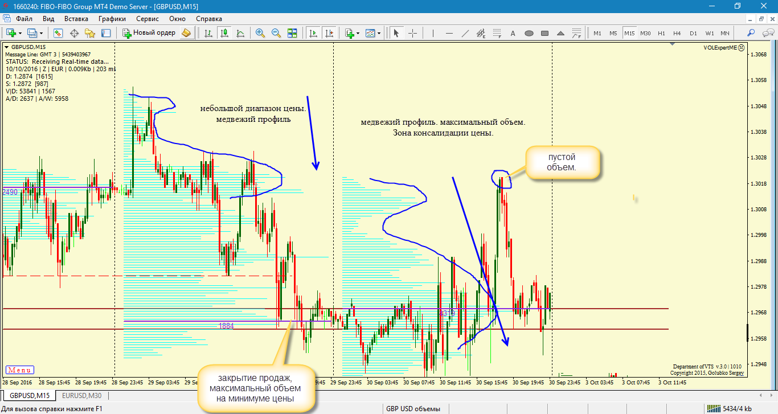Select the vertical line tool
The height and width of the screenshot is (414, 778).
[433, 33]
